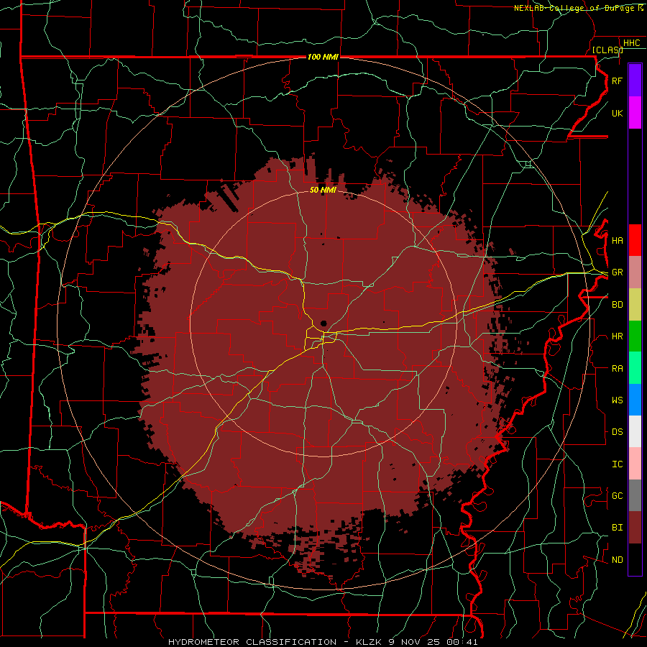Image resolution: width=647 pixels, height=647 pixels.
Task: Click the IC legend label
Action: click(617, 464)
